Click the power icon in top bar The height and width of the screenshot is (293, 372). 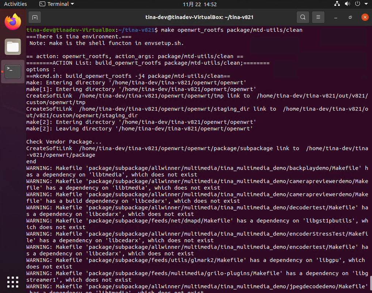pyautogui.click(x=357, y=4)
